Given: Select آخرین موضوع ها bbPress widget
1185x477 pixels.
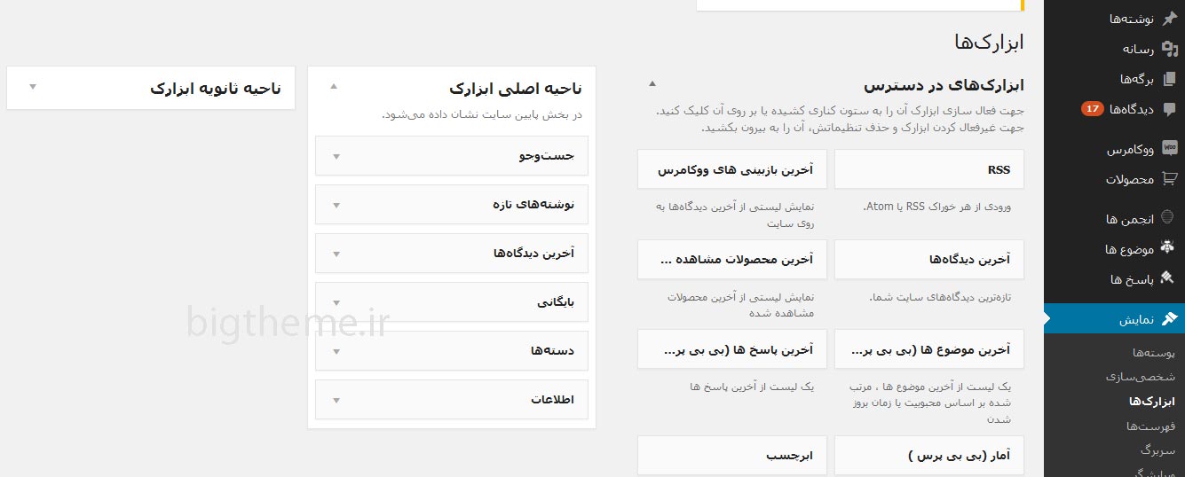Looking at the screenshot, I should [x=928, y=349].
